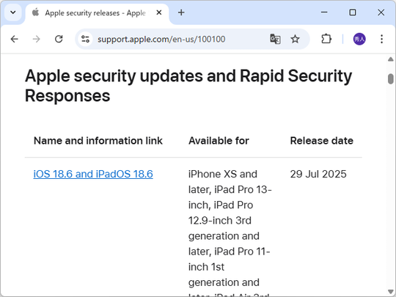Open a new tab with plus button
This screenshot has height=297, width=396.
point(181,12)
